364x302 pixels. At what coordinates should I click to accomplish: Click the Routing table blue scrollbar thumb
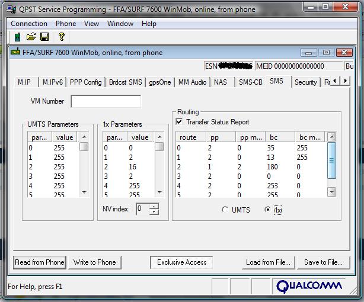332,160
